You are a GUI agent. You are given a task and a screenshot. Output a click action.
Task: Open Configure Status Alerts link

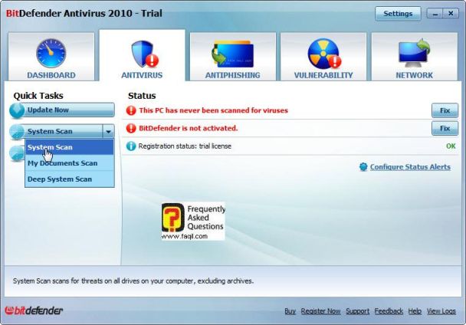click(x=410, y=167)
